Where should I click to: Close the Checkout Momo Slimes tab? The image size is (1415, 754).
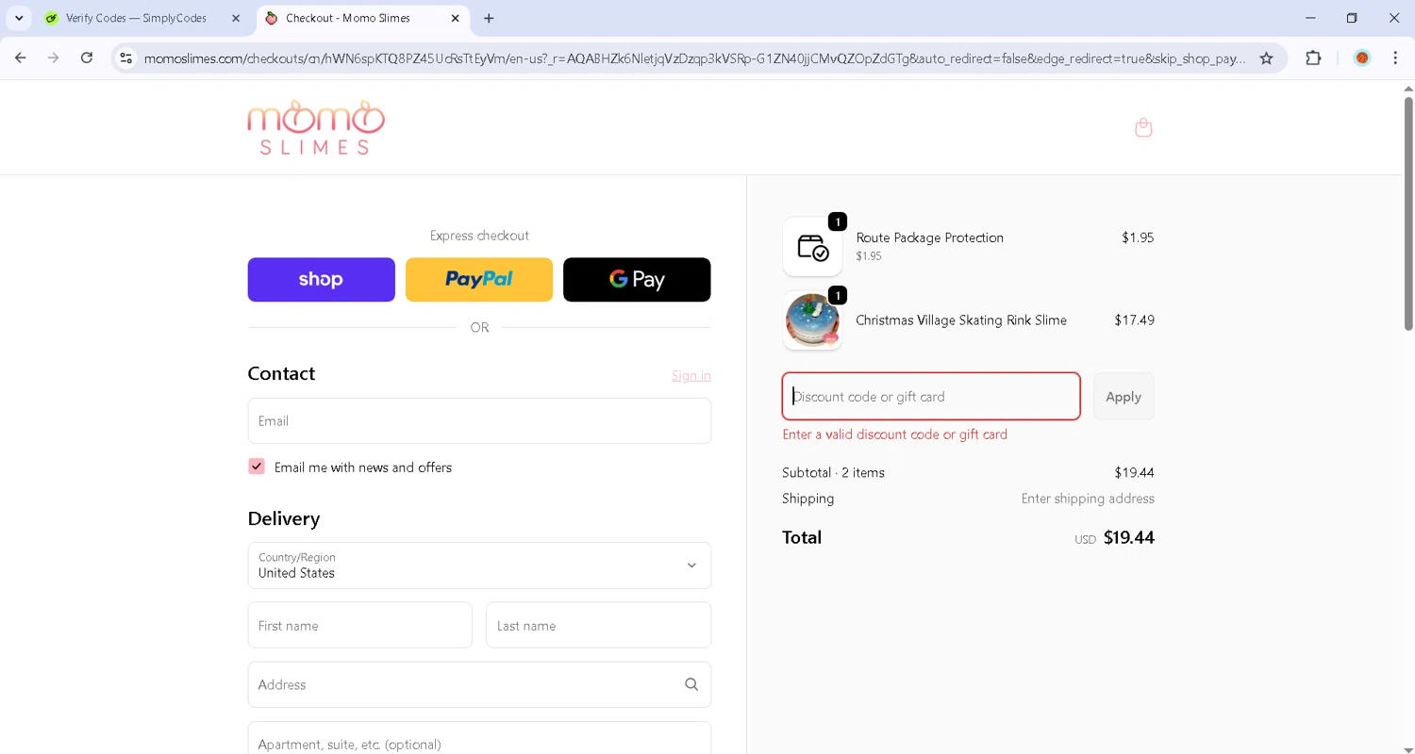tap(456, 18)
